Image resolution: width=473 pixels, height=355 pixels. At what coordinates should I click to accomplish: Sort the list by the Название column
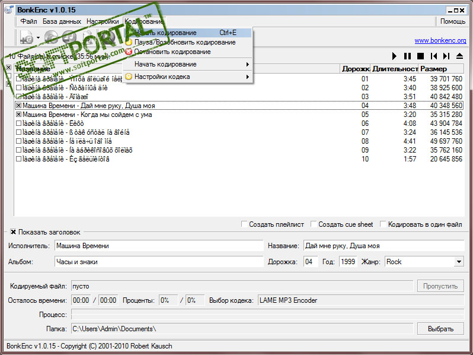(x=177, y=69)
